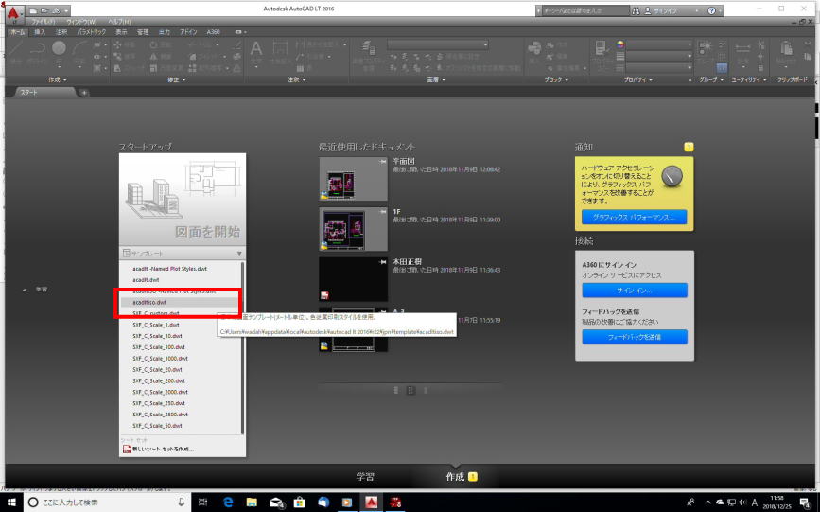This screenshot has width=820, height=512.
Task: Open the 平面図 recent document thumbnail
Action: pyautogui.click(x=354, y=179)
